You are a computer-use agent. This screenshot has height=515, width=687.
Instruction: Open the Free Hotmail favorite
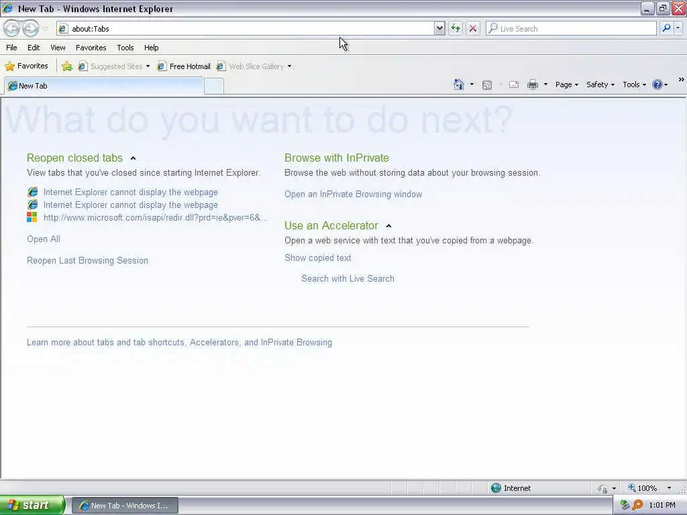tap(184, 66)
